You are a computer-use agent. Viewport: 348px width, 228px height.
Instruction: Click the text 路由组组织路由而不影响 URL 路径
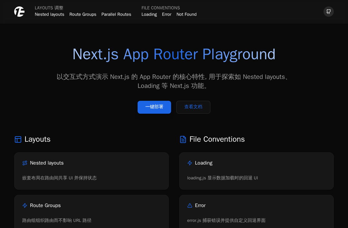[x=57, y=221]
